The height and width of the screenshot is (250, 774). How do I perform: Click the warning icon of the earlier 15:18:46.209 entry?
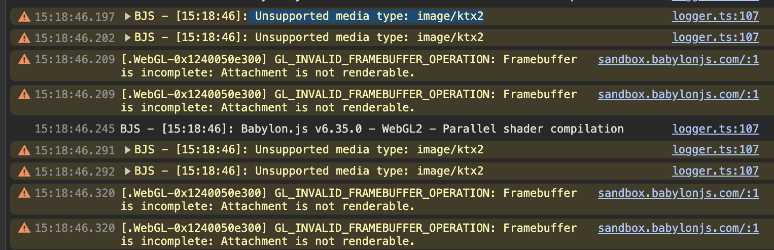24,60
